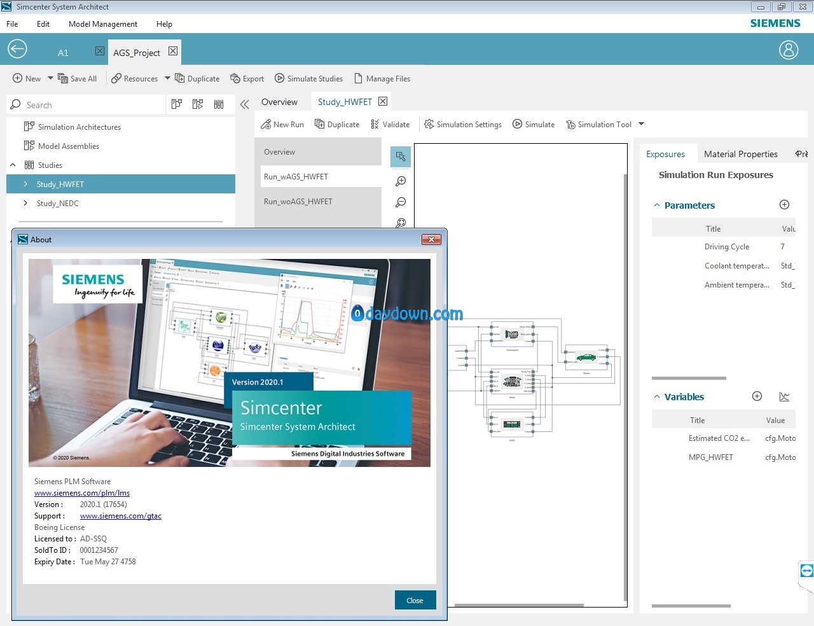The image size is (814, 626).
Task: Open www.siemens.com/plm/lms link in About
Action: pyautogui.click(x=82, y=492)
